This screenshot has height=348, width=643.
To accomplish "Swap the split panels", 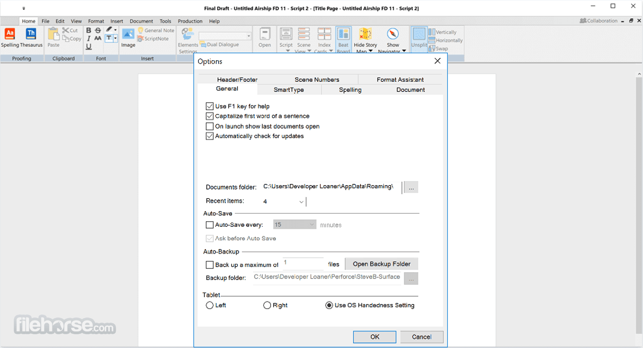I will (438, 48).
